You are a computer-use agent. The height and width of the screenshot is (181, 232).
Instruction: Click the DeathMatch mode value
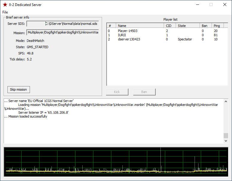pyautogui.click(x=35, y=41)
